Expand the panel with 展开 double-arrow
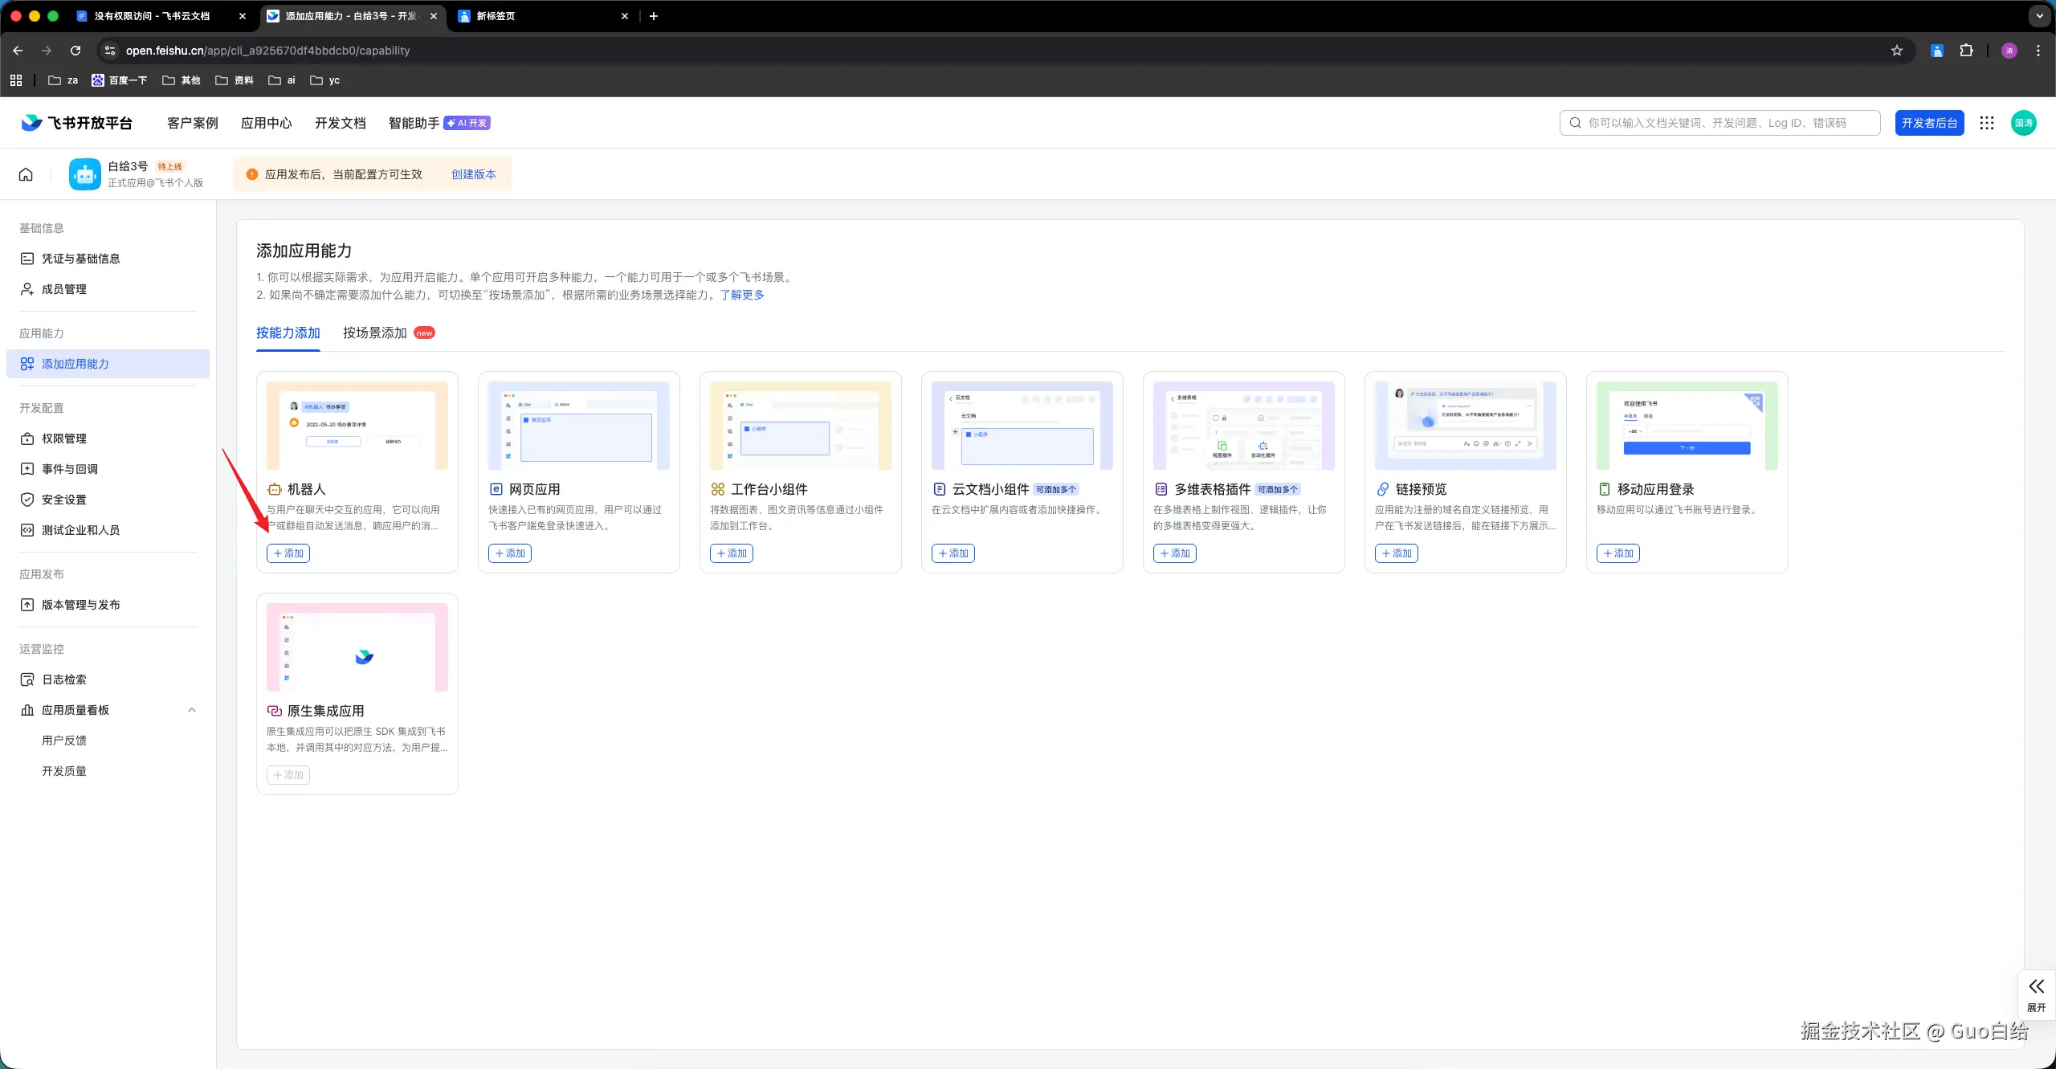The image size is (2056, 1069). pos(2036,994)
